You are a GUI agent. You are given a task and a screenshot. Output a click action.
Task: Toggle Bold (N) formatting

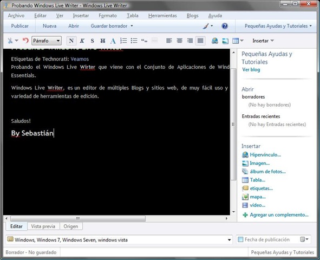click(x=71, y=41)
